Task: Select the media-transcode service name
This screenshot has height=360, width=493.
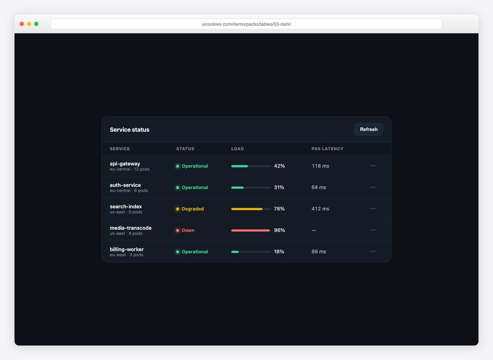Action: (x=131, y=228)
